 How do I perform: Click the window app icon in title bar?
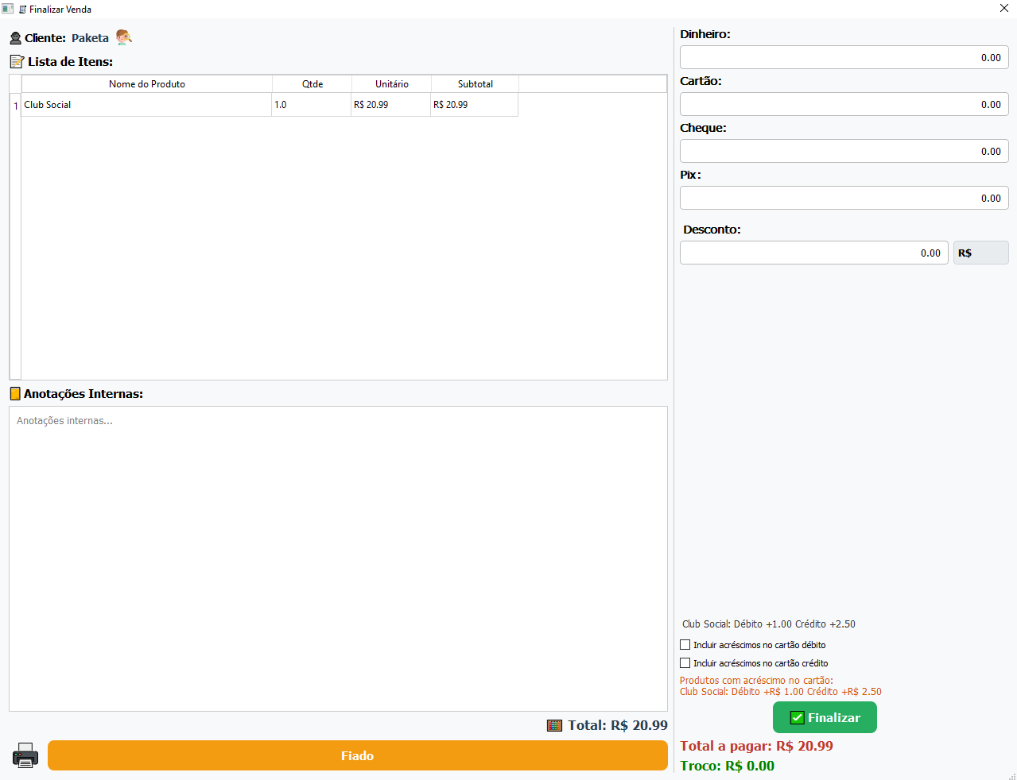(x=8, y=9)
